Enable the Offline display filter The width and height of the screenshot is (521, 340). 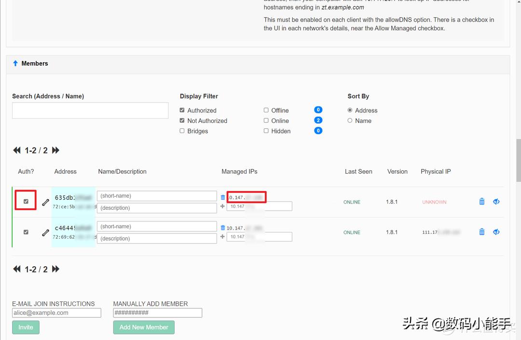tap(266, 110)
